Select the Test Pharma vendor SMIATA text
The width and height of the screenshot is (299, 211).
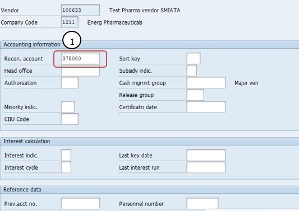coord(145,10)
